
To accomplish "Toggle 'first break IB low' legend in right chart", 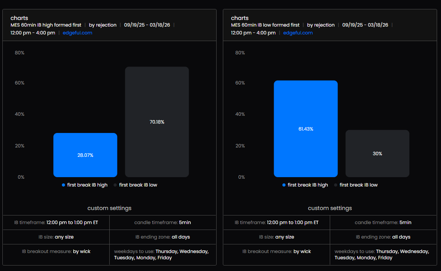I will pyautogui.click(x=356, y=185).
